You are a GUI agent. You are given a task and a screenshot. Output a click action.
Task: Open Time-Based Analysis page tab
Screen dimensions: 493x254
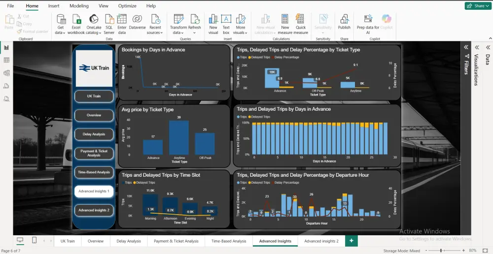click(x=229, y=241)
